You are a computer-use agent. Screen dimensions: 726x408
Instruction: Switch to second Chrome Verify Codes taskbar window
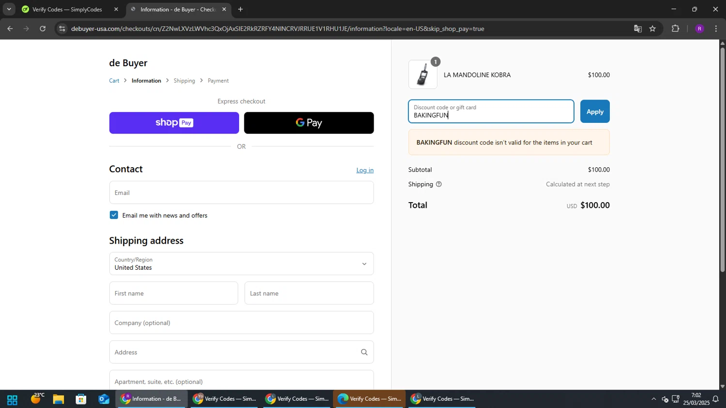pos(224,399)
